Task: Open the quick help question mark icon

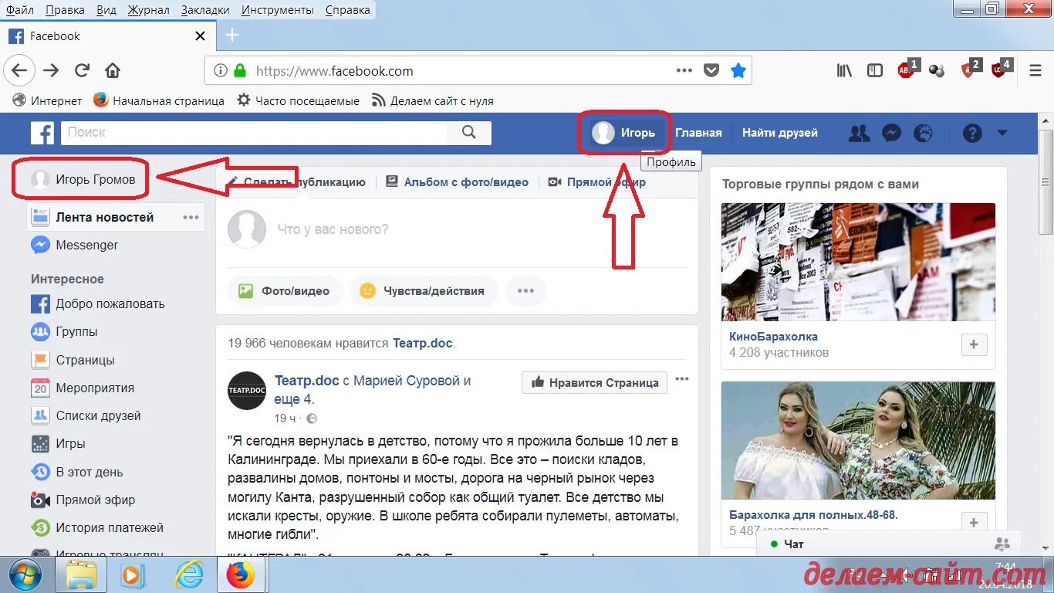Action: pyautogui.click(x=972, y=133)
